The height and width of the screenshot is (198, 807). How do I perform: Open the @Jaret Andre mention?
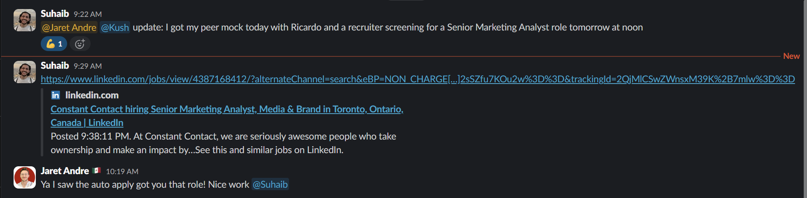tap(69, 28)
